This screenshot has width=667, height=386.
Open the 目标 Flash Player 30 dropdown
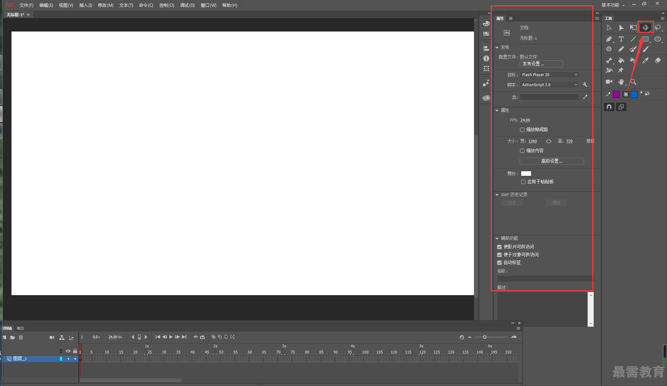(x=549, y=75)
